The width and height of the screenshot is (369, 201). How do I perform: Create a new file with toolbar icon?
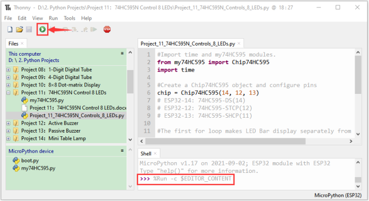[x=10, y=29]
